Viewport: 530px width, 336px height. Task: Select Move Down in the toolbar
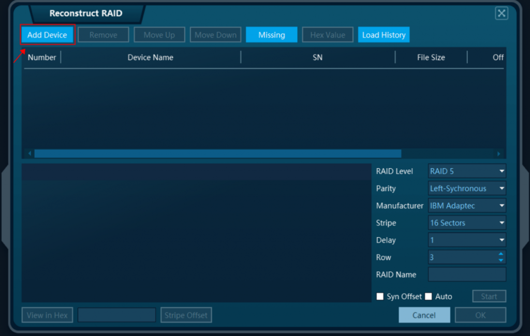click(215, 35)
